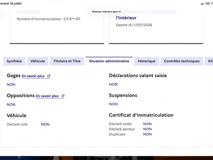213x160 pixels.
Task: Click the NON value beside Déclaré perdue
Action: tap(148, 129)
